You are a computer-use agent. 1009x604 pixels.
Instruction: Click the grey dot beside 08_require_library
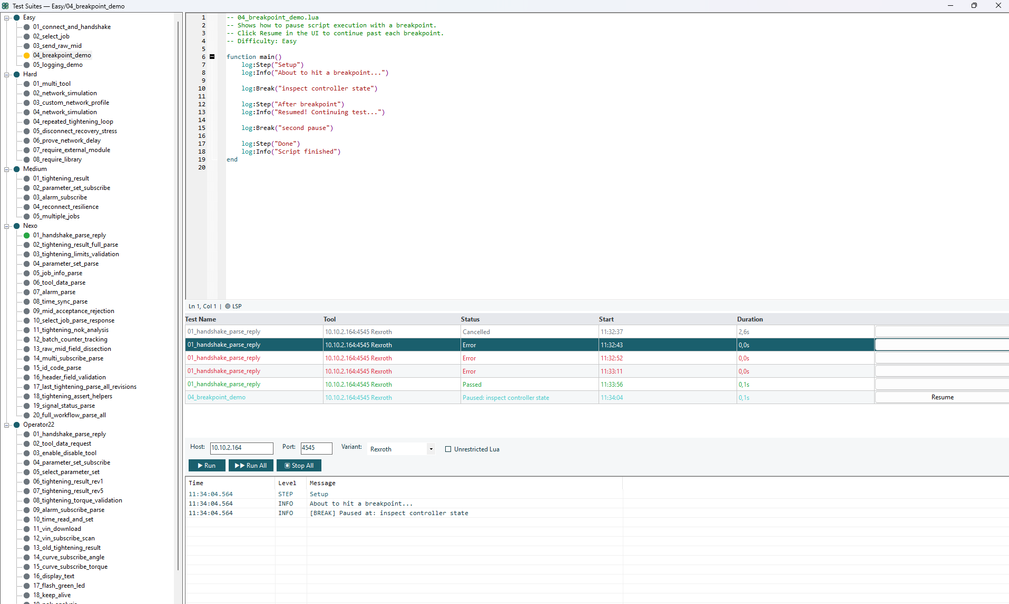click(27, 159)
